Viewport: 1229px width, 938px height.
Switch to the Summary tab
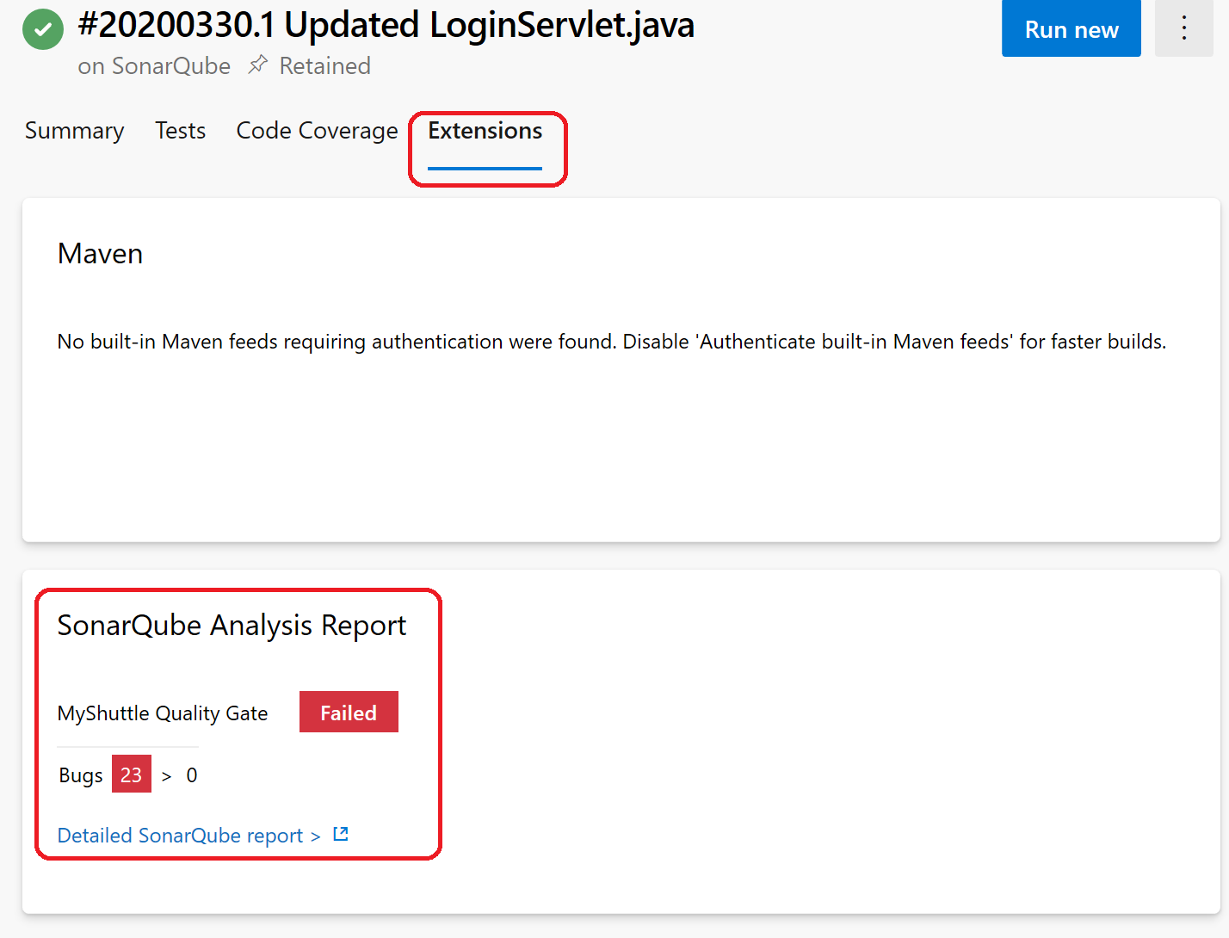(74, 131)
